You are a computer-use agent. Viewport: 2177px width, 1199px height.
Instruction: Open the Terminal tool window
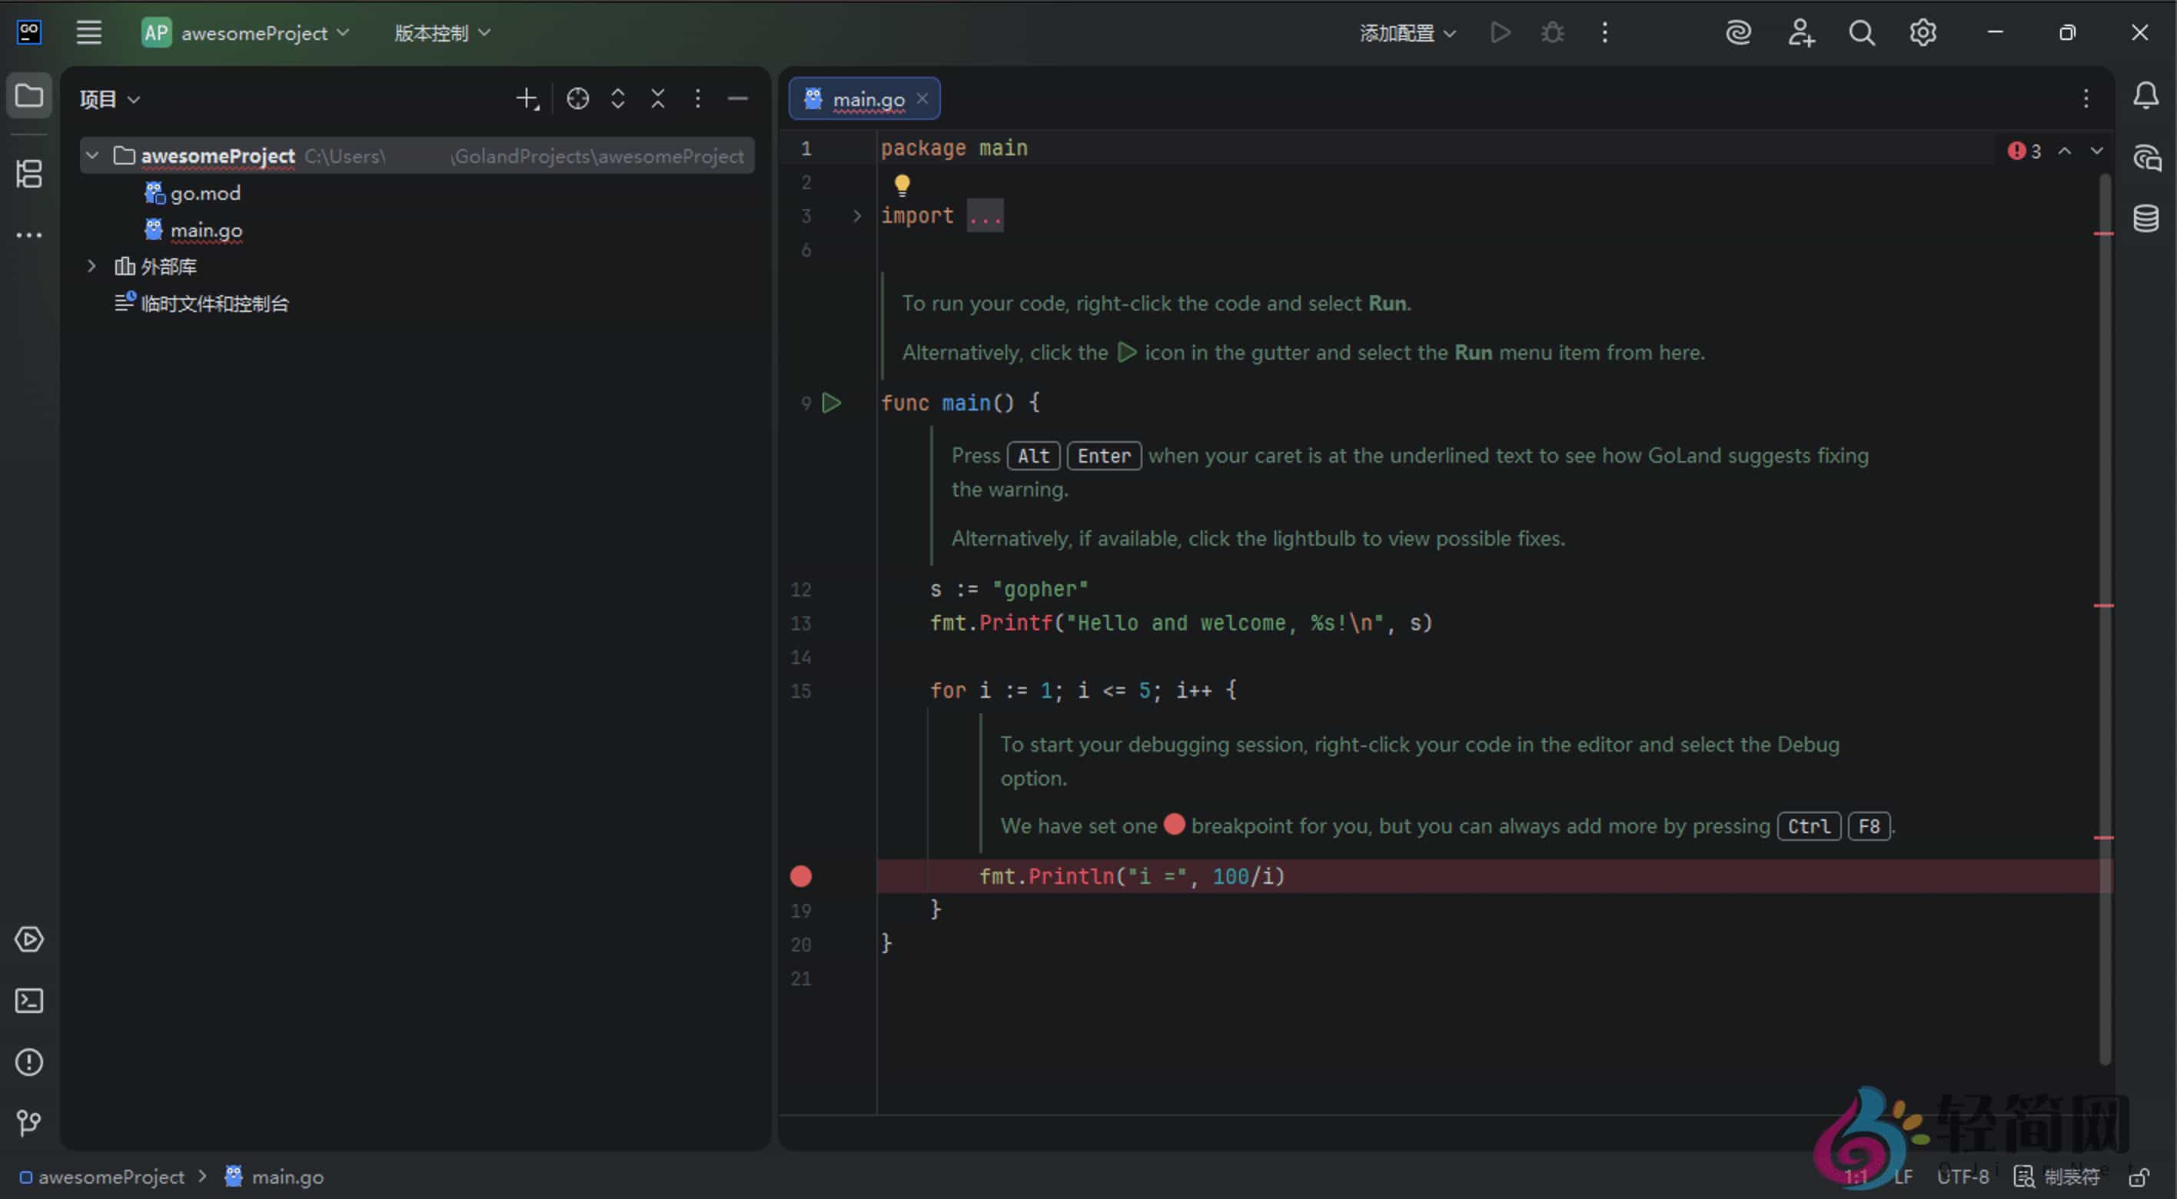click(x=28, y=1001)
